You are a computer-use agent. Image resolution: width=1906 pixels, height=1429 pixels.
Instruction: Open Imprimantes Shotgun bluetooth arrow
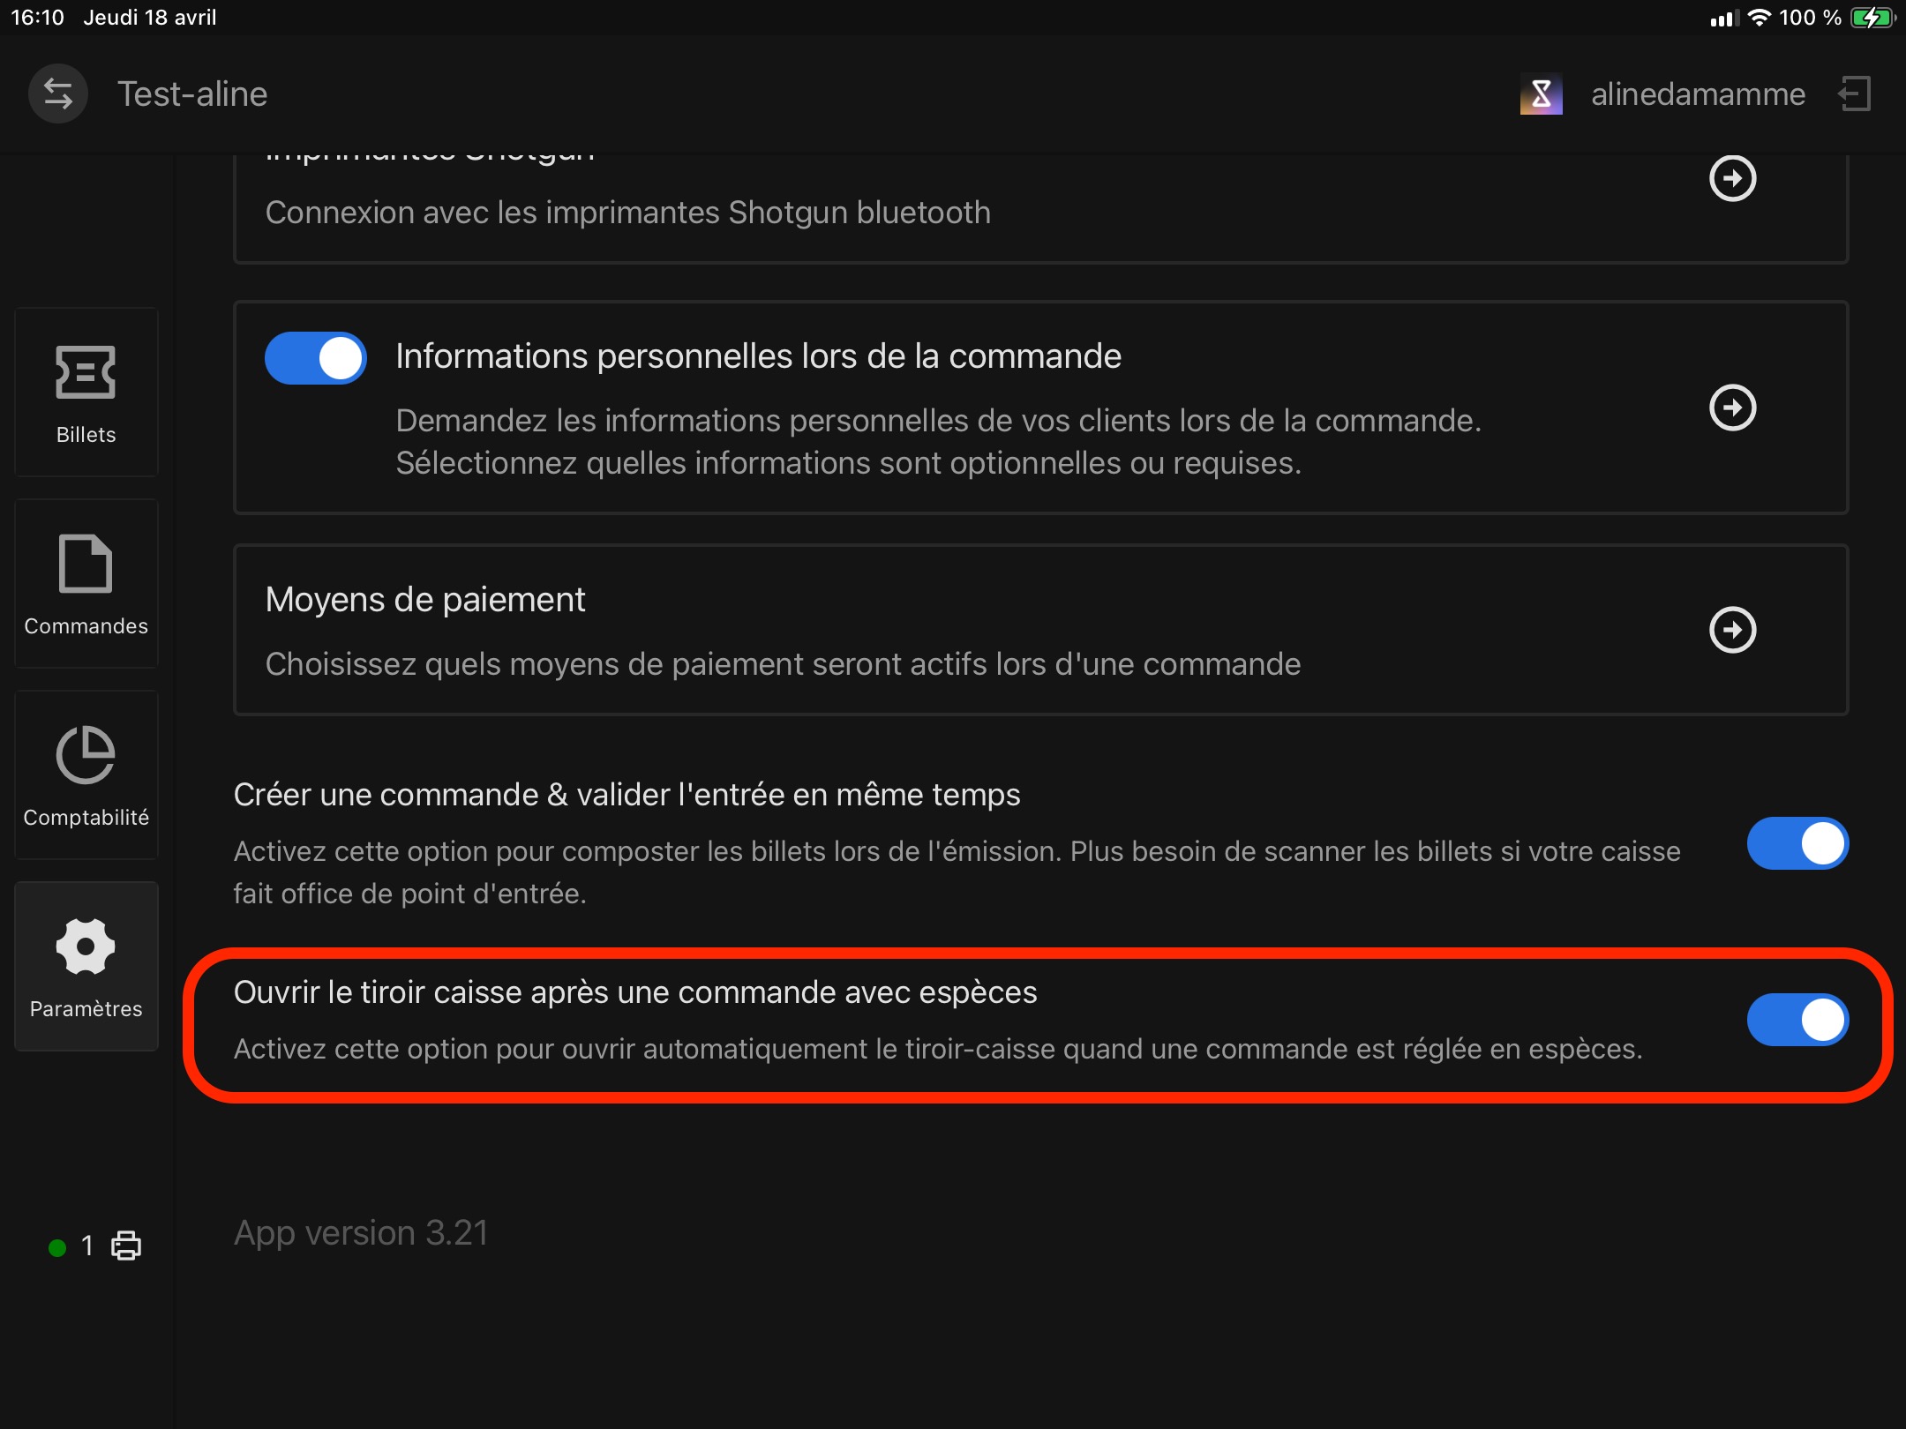click(1733, 178)
